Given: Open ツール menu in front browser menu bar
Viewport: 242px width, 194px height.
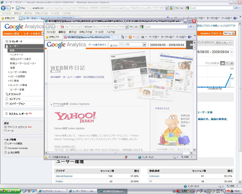Looking at the screenshot, I should tap(99, 32).
